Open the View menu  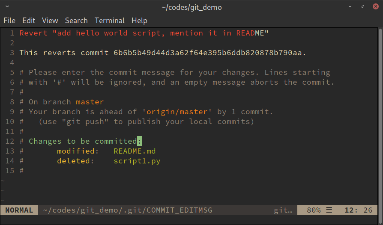[x=50, y=21]
